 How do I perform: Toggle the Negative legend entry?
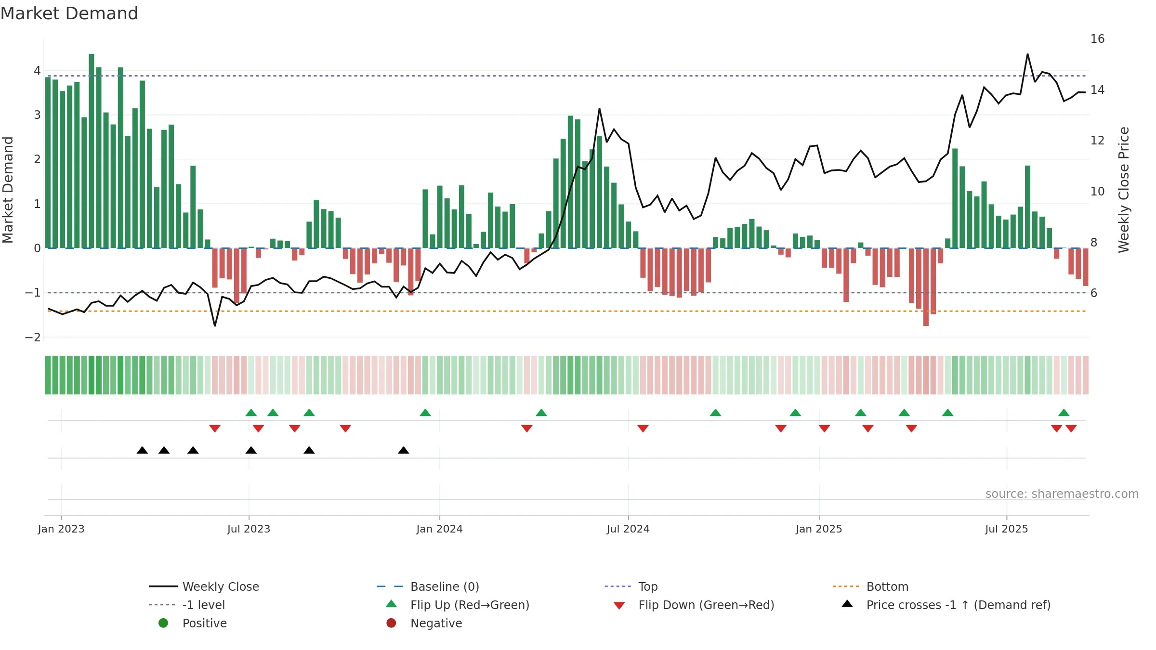pos(424,623)
